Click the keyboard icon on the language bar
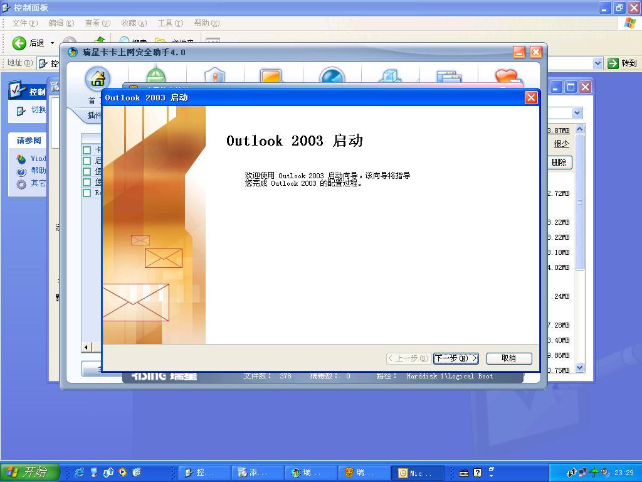 coord(464,473)
